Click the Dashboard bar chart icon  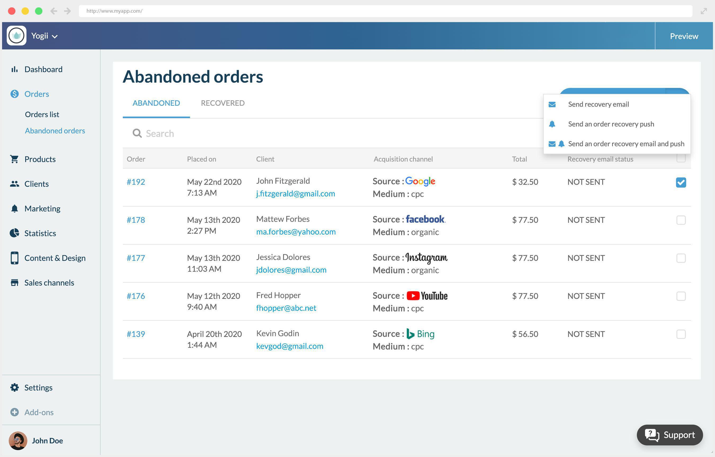pos(14,69)
